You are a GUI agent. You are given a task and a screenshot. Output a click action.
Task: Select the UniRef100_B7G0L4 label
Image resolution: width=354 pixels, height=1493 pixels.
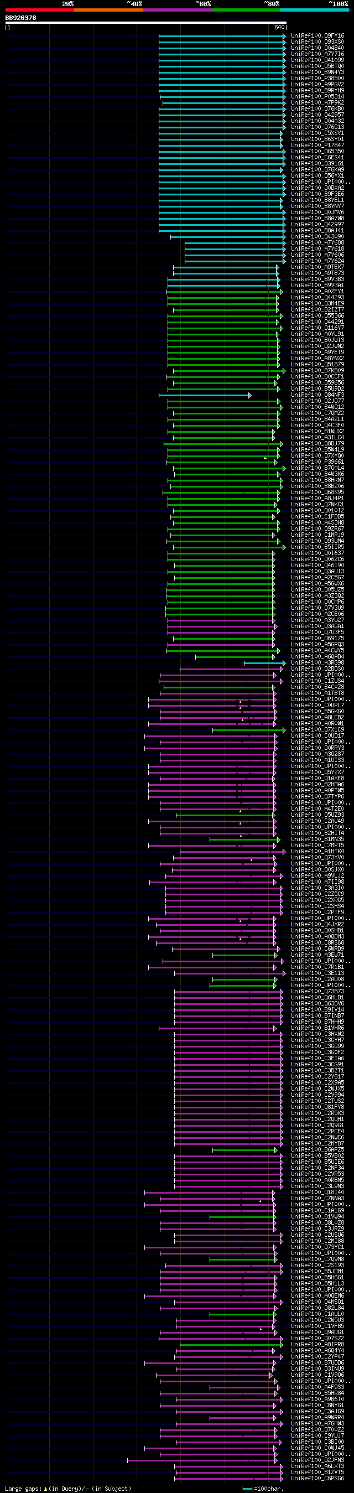pos(317,468)
